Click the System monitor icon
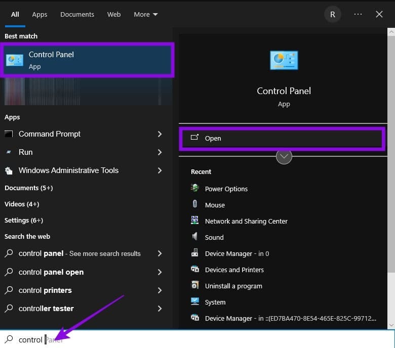This screenshot has width=395, height=348. pos(195,301)
